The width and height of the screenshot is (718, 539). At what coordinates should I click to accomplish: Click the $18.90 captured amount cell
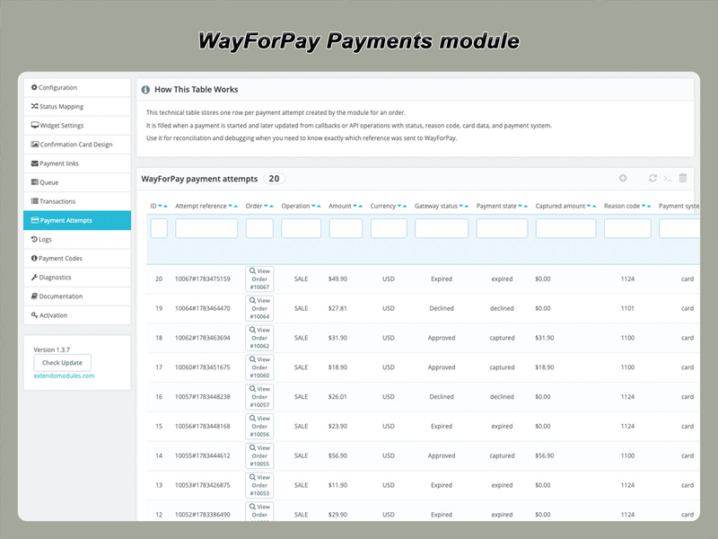545,367
